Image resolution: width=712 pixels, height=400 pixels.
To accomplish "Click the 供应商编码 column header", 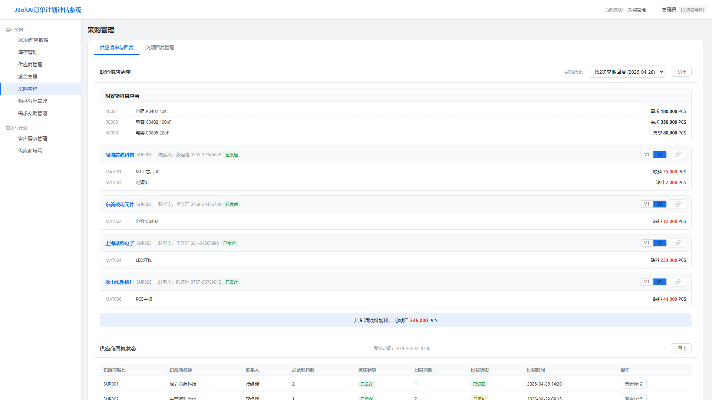I will tap(114, 370).
